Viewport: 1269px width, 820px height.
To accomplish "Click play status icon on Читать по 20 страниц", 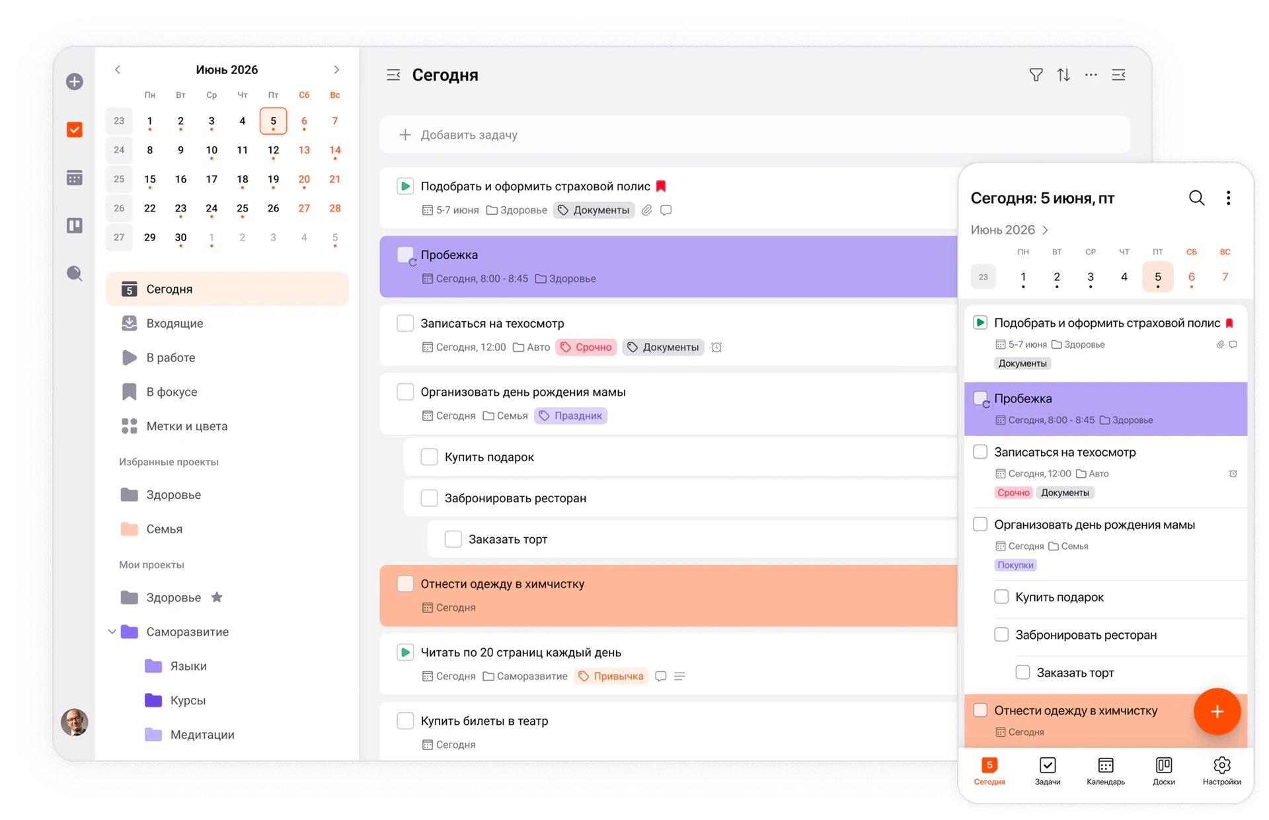I will pos(405,652).
